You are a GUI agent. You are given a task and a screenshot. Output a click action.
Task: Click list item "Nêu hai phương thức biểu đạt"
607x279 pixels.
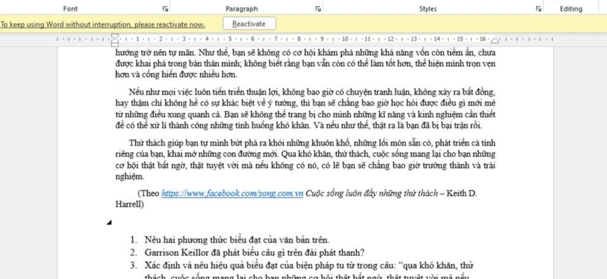point(237,239)
